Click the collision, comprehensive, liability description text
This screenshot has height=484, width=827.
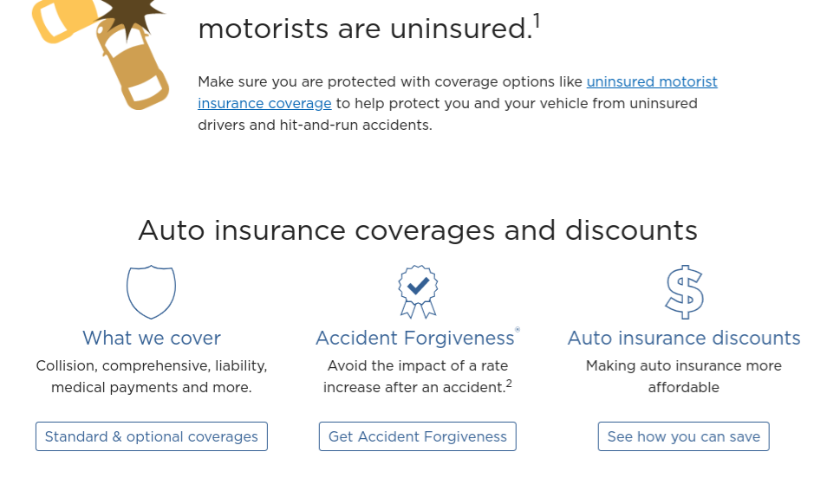click(152, 377)
